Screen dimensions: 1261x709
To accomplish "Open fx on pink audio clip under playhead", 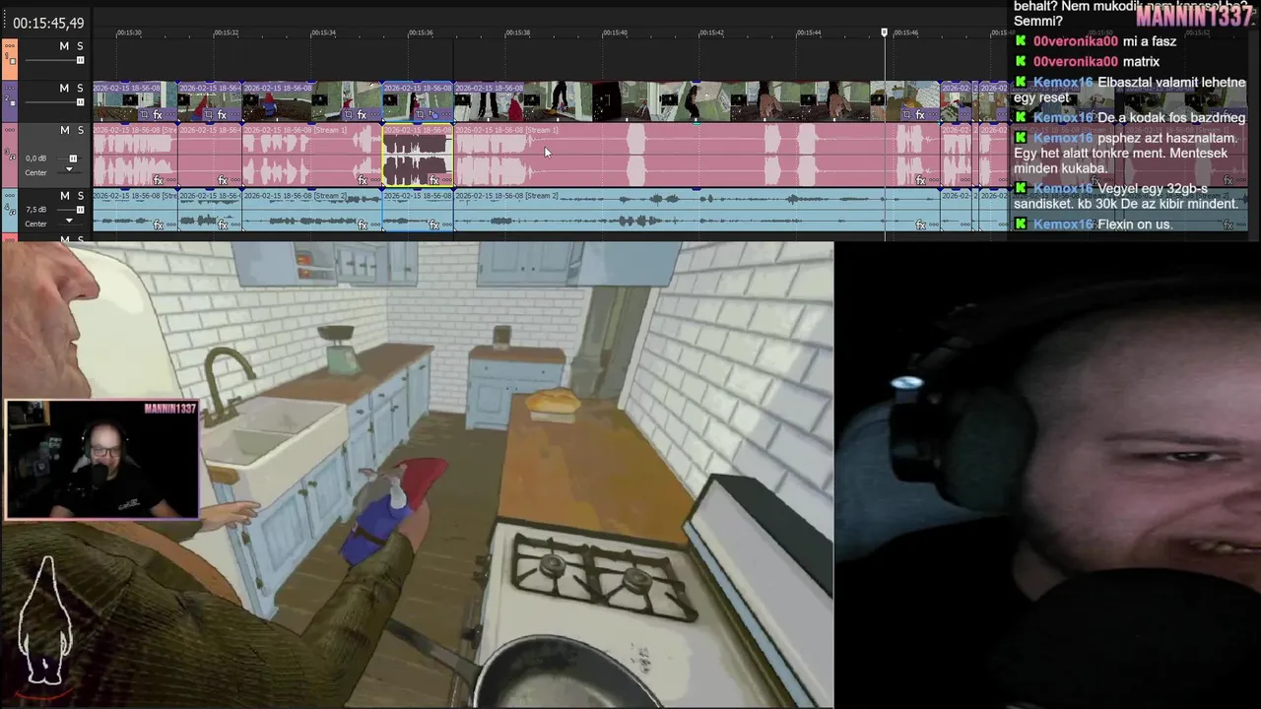I will coord(920,180).
